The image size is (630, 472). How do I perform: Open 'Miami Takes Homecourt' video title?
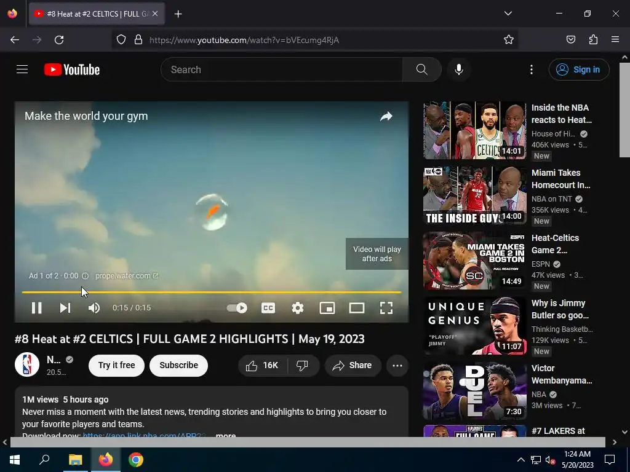pyautogui.click(x=561, y=179)
